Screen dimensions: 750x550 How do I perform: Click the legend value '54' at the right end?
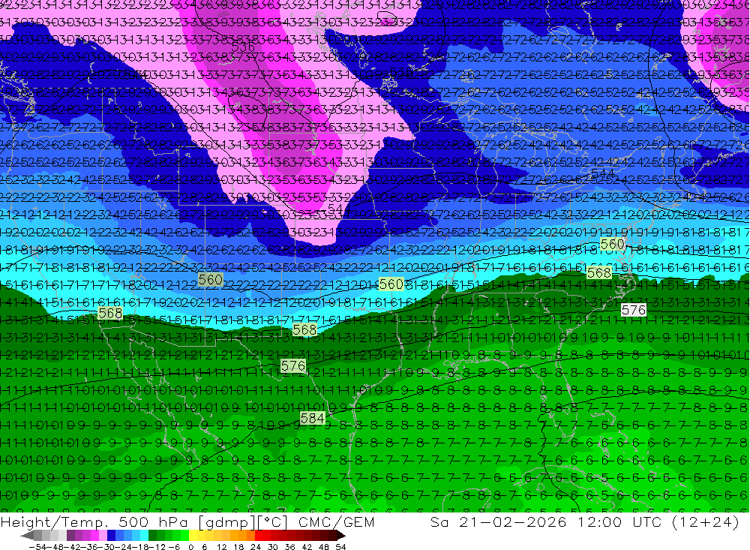pos(340,547)
